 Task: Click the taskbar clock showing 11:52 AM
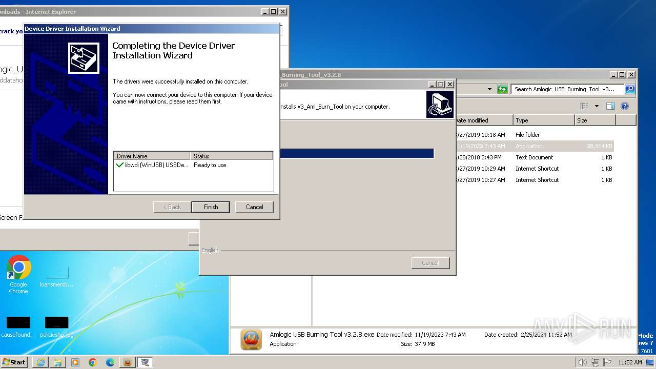pyautogui.click(x=630, y=362)
